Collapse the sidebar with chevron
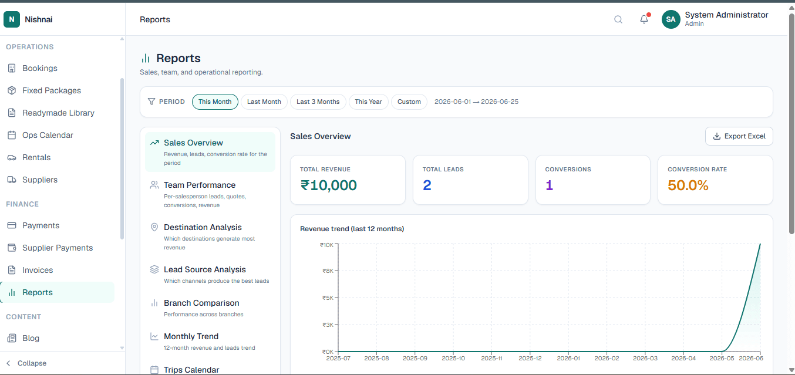 8,363
